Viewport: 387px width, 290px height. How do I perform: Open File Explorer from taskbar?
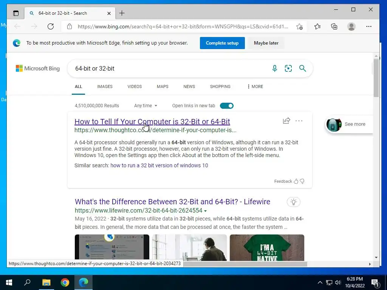point(46,282)
